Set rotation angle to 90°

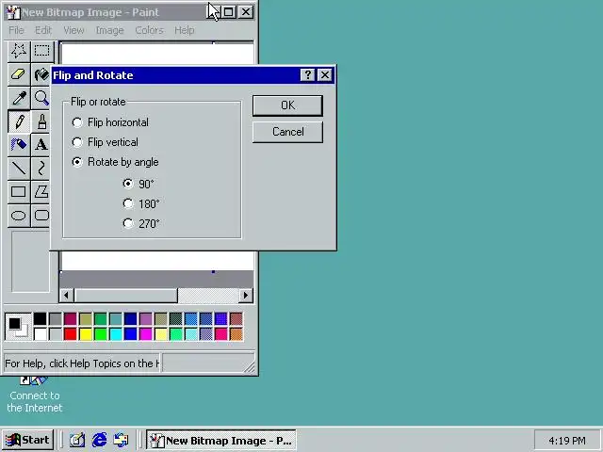tap(139, 184)
